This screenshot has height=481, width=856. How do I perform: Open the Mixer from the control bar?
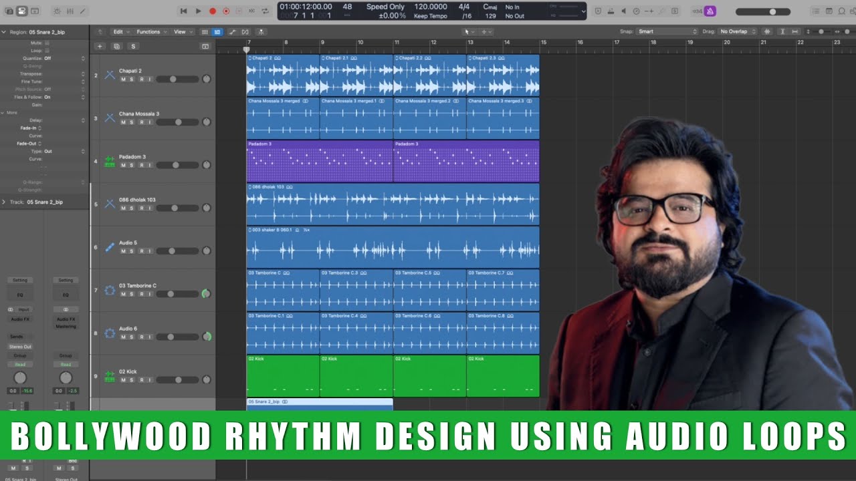coord(70,11)
